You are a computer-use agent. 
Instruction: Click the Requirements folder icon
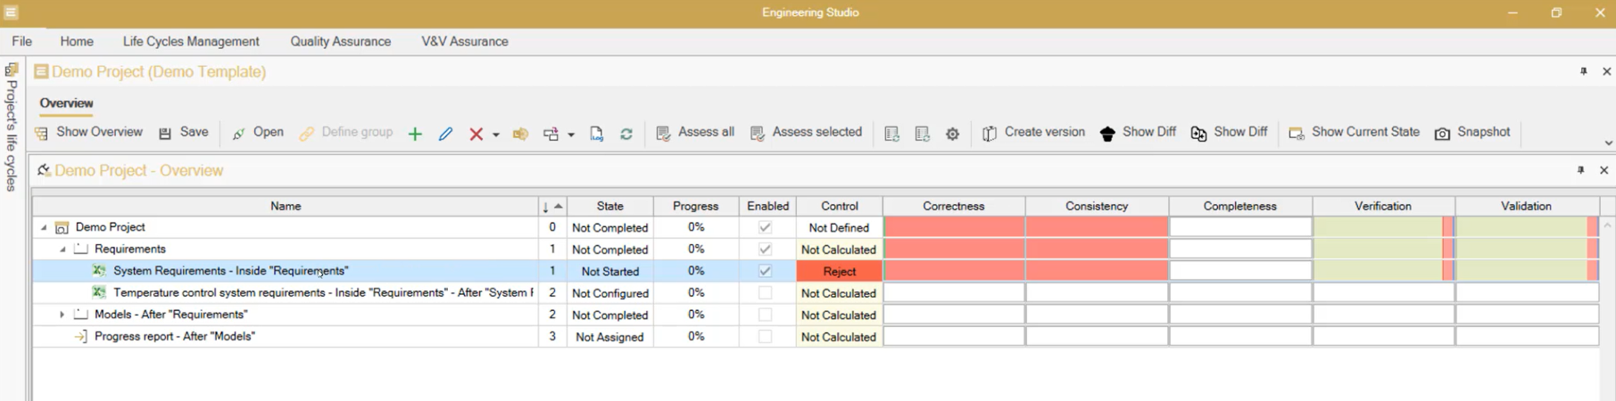tap(80, 250)
